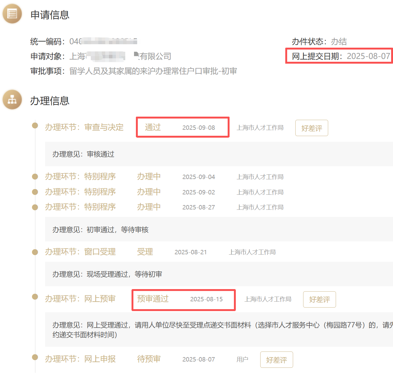Click the 通过 status text
The height and width of the screenshot is (375, 393).
(x=153, y=127)
